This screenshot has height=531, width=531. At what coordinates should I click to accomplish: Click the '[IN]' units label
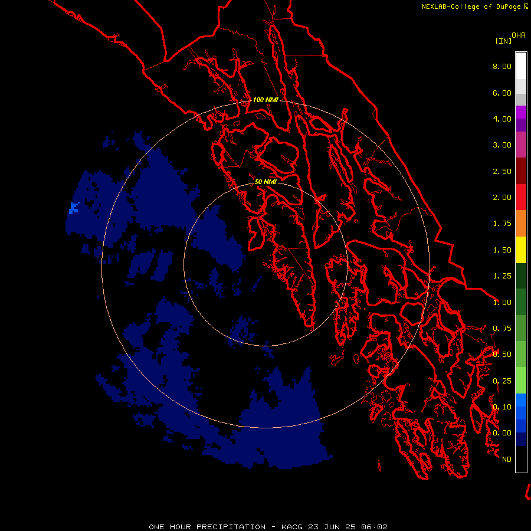tap(503, 41)
